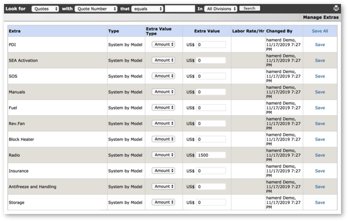Click the Rev.Fan extra value input
348x221 pixels.
(210, 124)
